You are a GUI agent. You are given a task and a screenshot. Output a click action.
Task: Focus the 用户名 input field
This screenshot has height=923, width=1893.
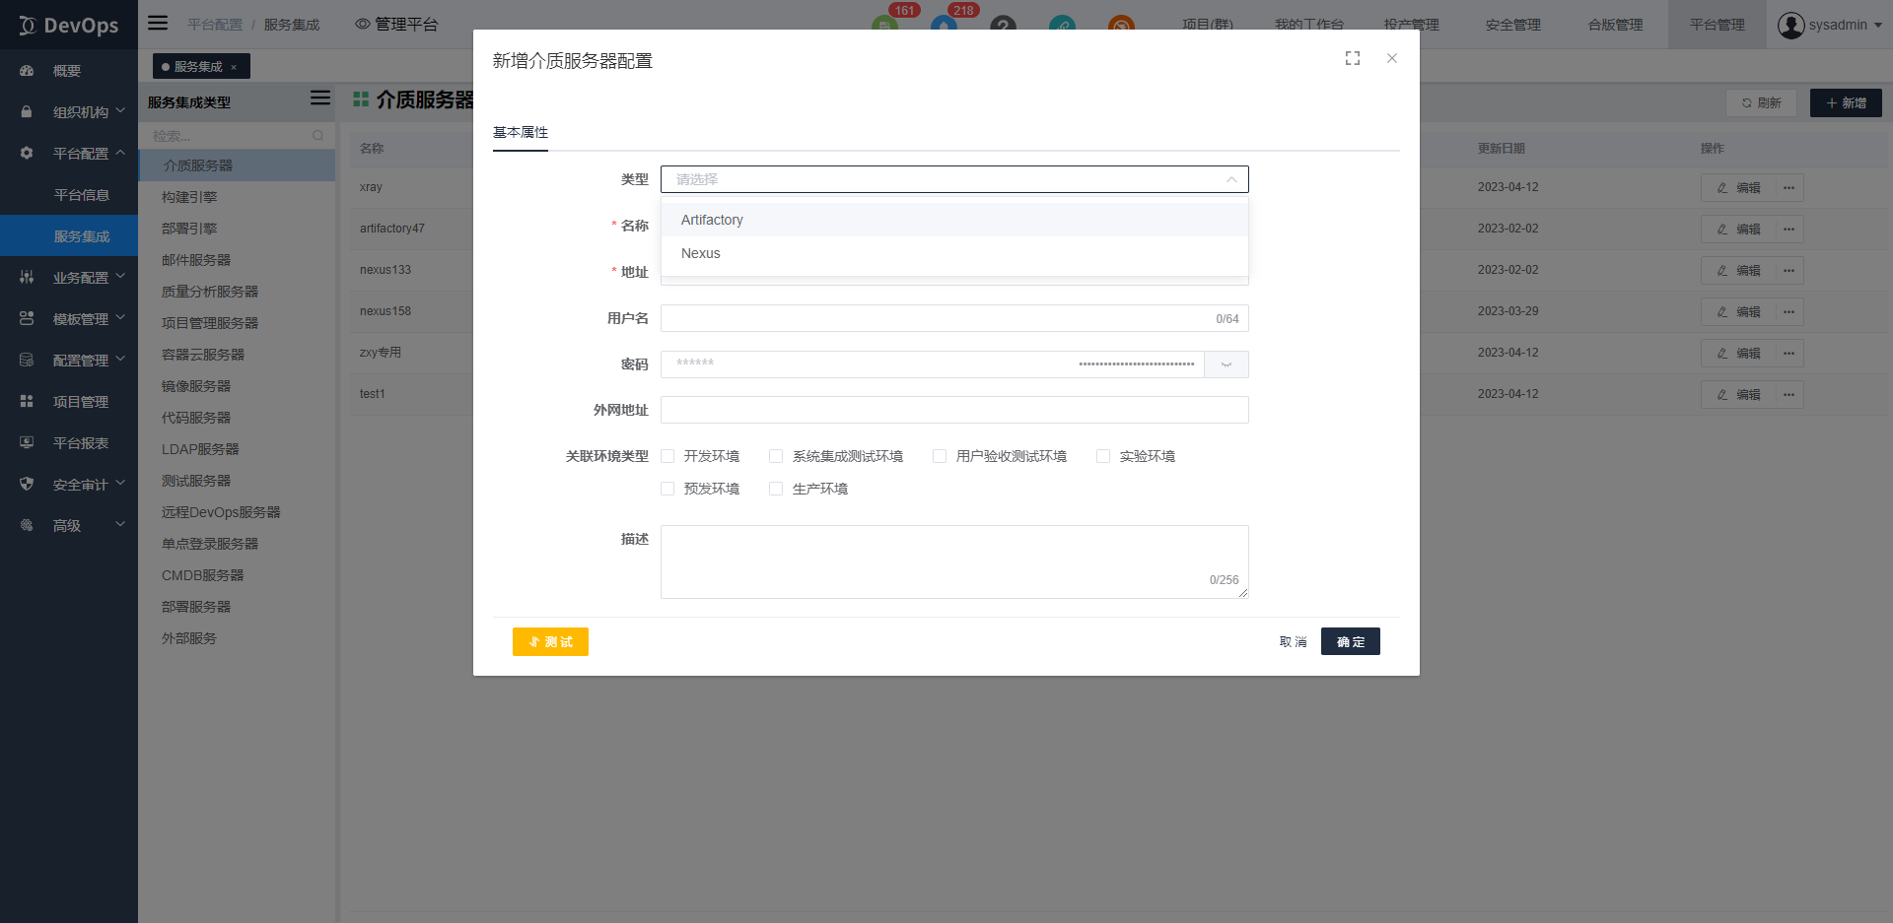(x=954, y=318)
